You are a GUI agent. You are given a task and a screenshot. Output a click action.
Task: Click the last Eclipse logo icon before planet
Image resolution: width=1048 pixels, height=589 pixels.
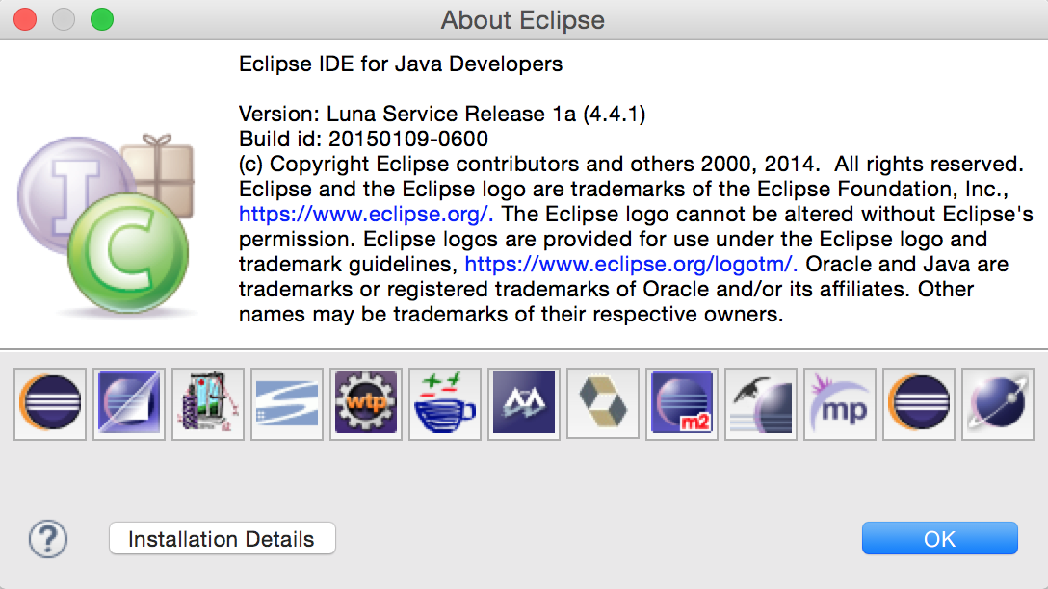click(x=919, y=404)
